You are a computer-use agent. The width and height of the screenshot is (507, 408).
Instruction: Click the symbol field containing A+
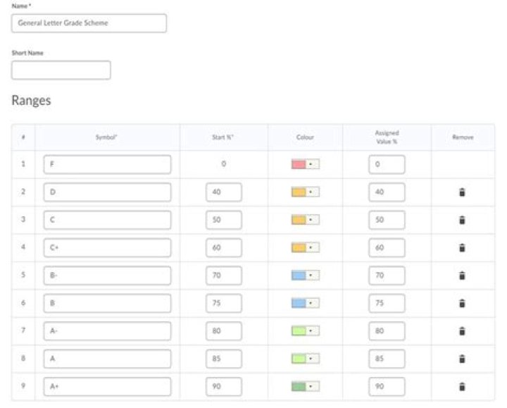[107, 387]
